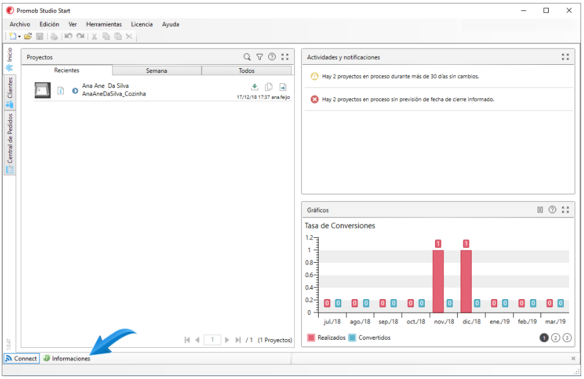The height and width of the screenshot is (379, 584).
Task: Open the dropdown arrow beside the New icon
Action: point(19,37)
